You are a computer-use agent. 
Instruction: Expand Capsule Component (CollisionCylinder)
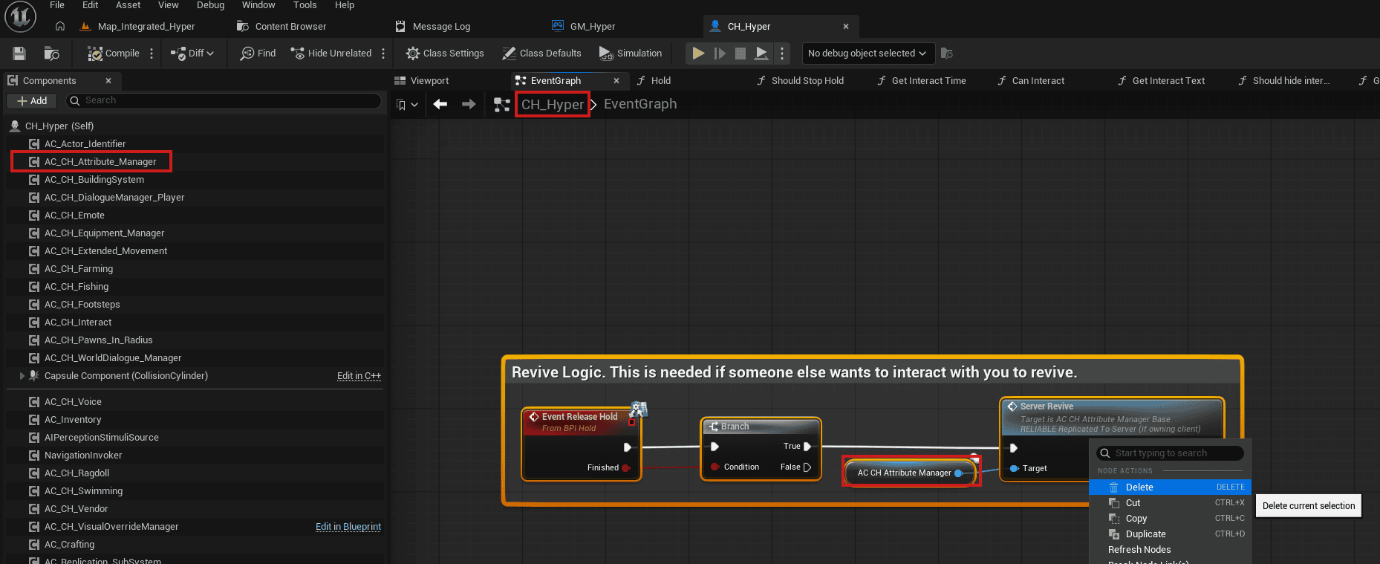[22, 376]
